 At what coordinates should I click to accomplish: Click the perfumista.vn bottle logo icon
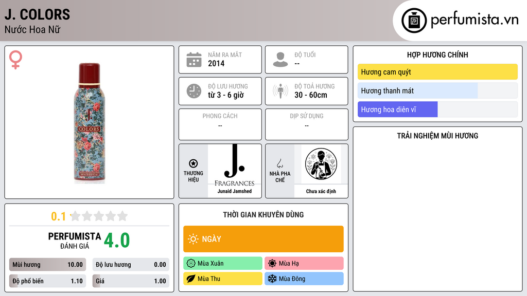click(x=414, y=21)
